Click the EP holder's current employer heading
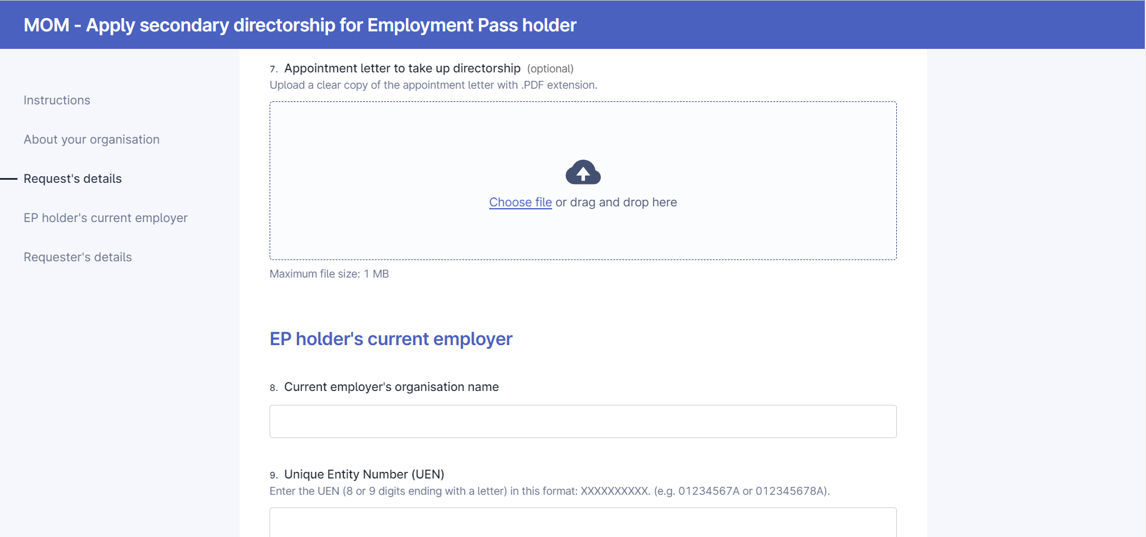Image resolution: width=1146 pixels, height=537 pixels. point(391,339)
